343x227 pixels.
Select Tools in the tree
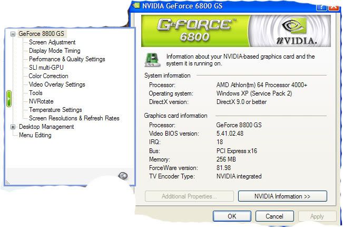36,93
